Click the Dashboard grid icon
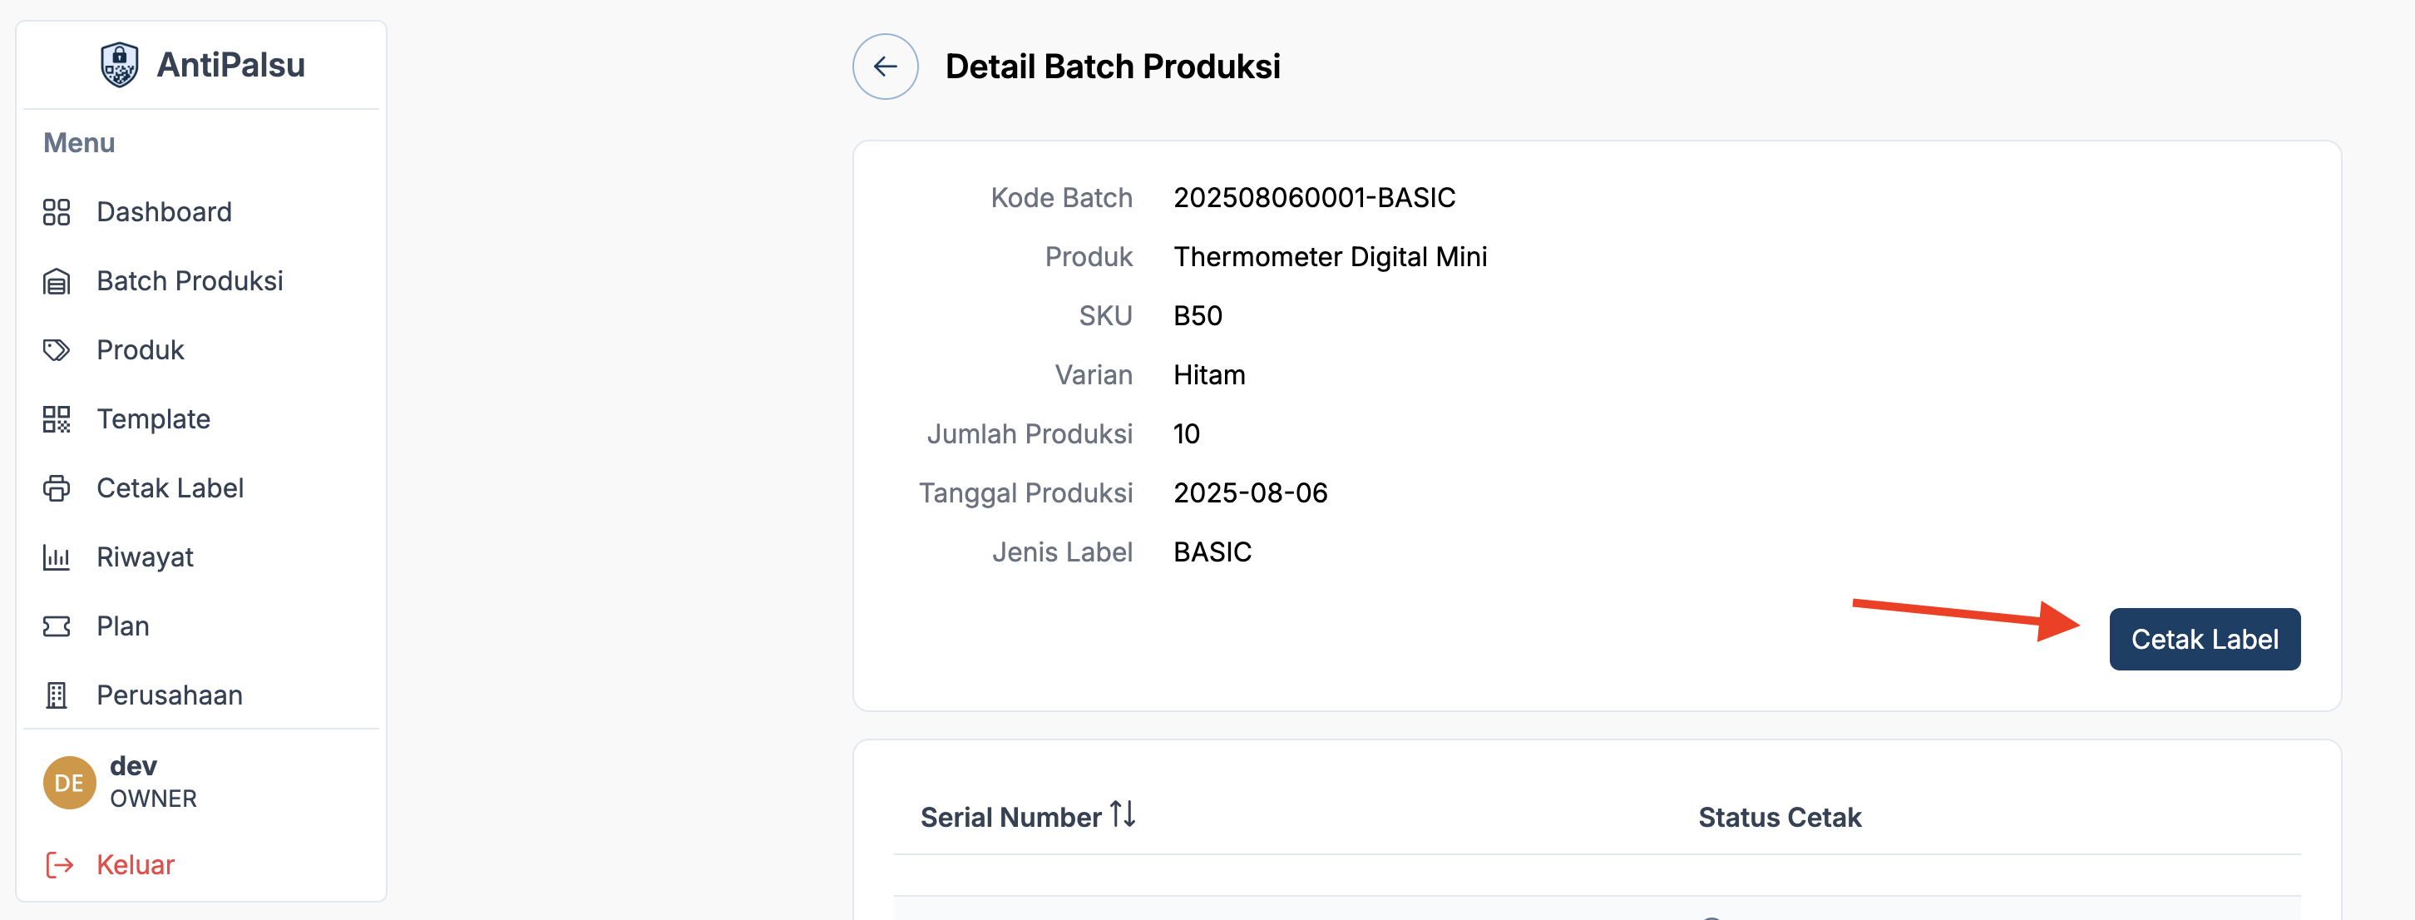Viewport: 2415px width, 920px height. click(57, 212)
